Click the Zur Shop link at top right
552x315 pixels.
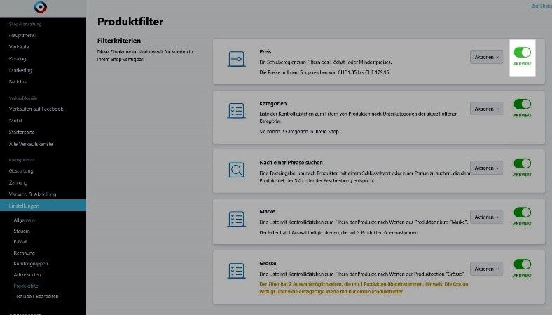click(x=541, y=6)
